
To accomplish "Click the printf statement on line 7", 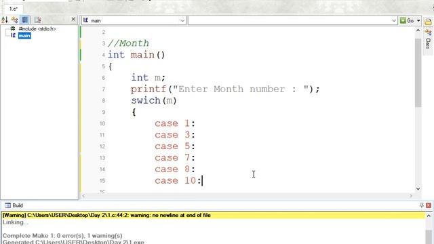I will (x=225, y=89).
